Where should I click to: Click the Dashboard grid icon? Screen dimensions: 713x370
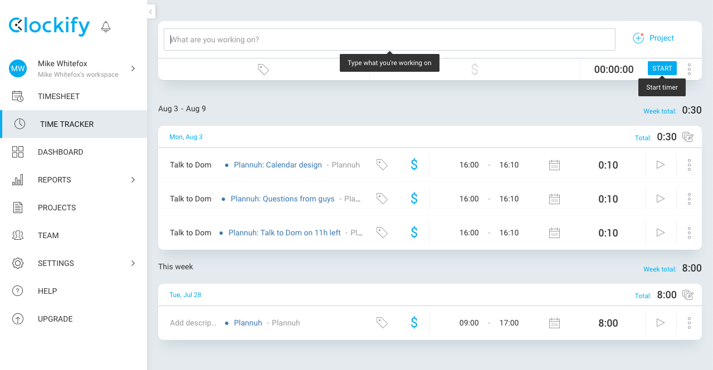click(18, 152)
